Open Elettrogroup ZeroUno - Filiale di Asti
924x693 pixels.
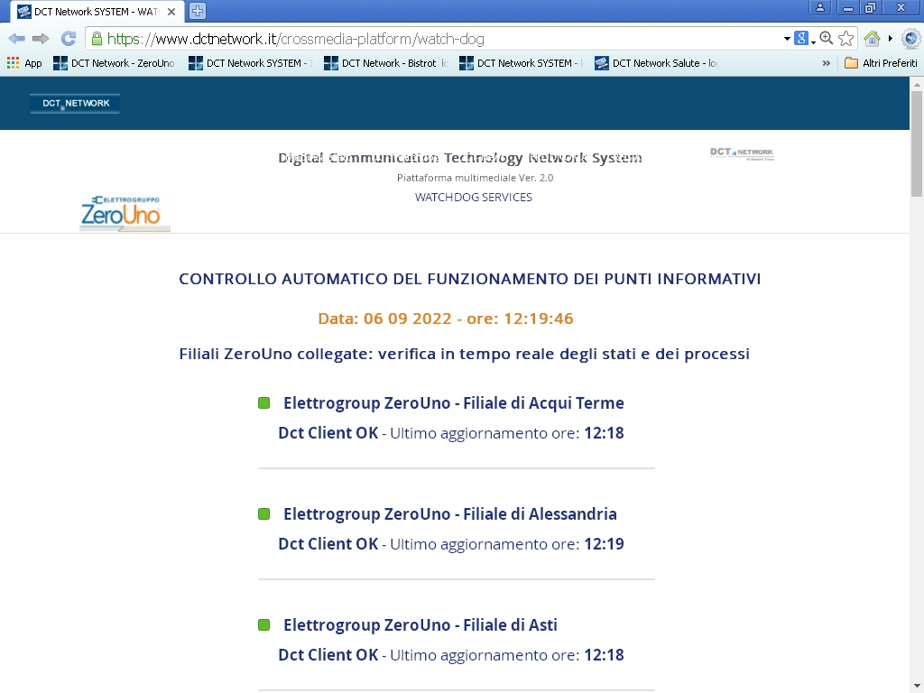(x=420, y=624)
